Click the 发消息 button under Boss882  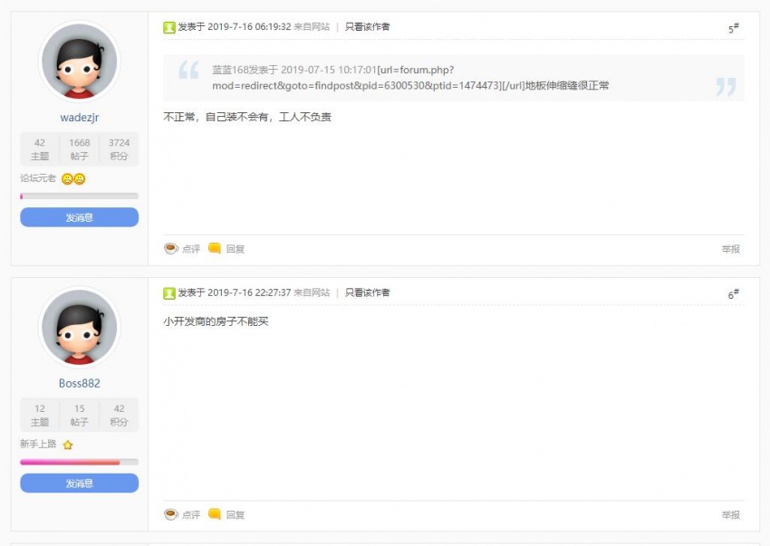tap(79, 483)
